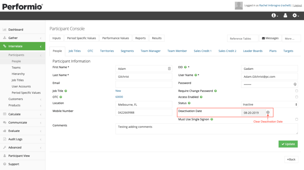304x170 pixels.
Task: Expand the Communicate section chevron
Action: pos(41,123)
